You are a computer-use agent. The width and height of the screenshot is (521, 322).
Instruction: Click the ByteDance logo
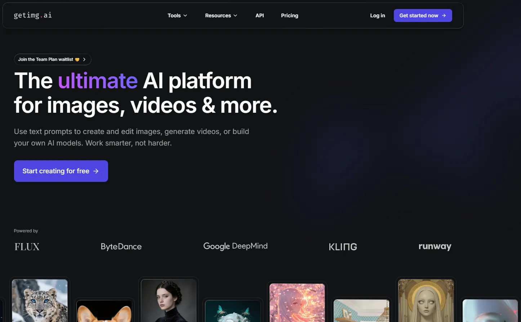[121, 247]
